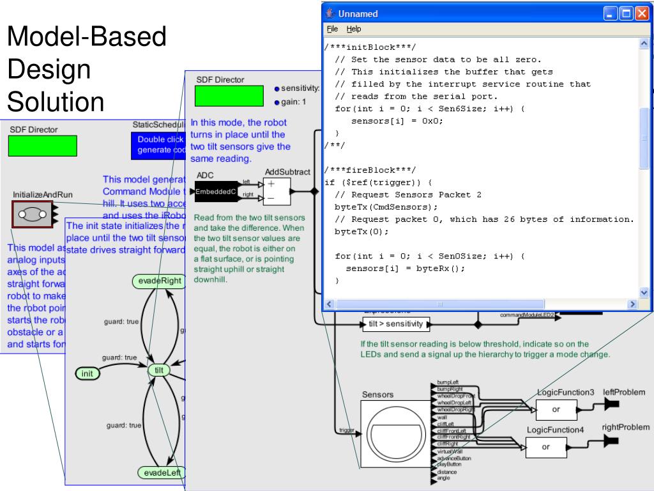Click the 'guard: true' label near evadeRight
The width and height of the screenshot is (654, 491).
click(x=121, y=322)
